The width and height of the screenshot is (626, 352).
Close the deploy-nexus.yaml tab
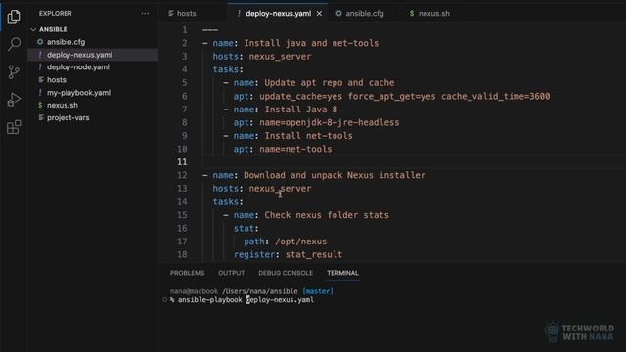pos(319,13)
